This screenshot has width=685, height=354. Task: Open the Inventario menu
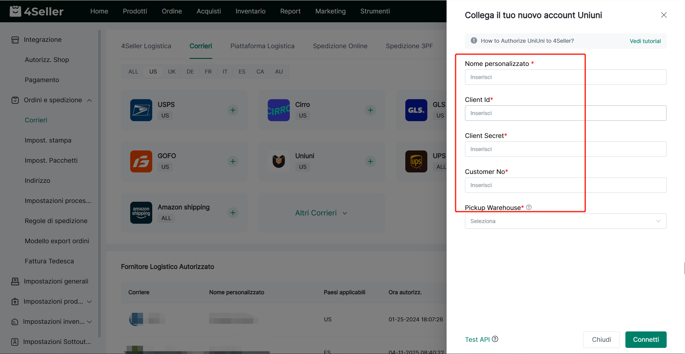250,11
